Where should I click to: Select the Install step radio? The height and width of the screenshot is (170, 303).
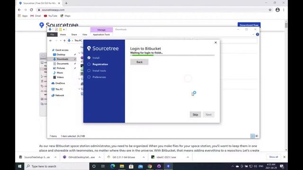[x=89, y=58]
